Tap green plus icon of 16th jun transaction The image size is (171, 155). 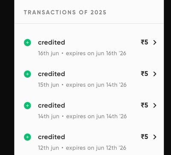27,43
